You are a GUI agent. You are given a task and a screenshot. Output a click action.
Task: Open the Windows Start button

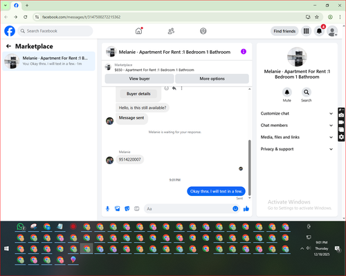coord(6,248)
